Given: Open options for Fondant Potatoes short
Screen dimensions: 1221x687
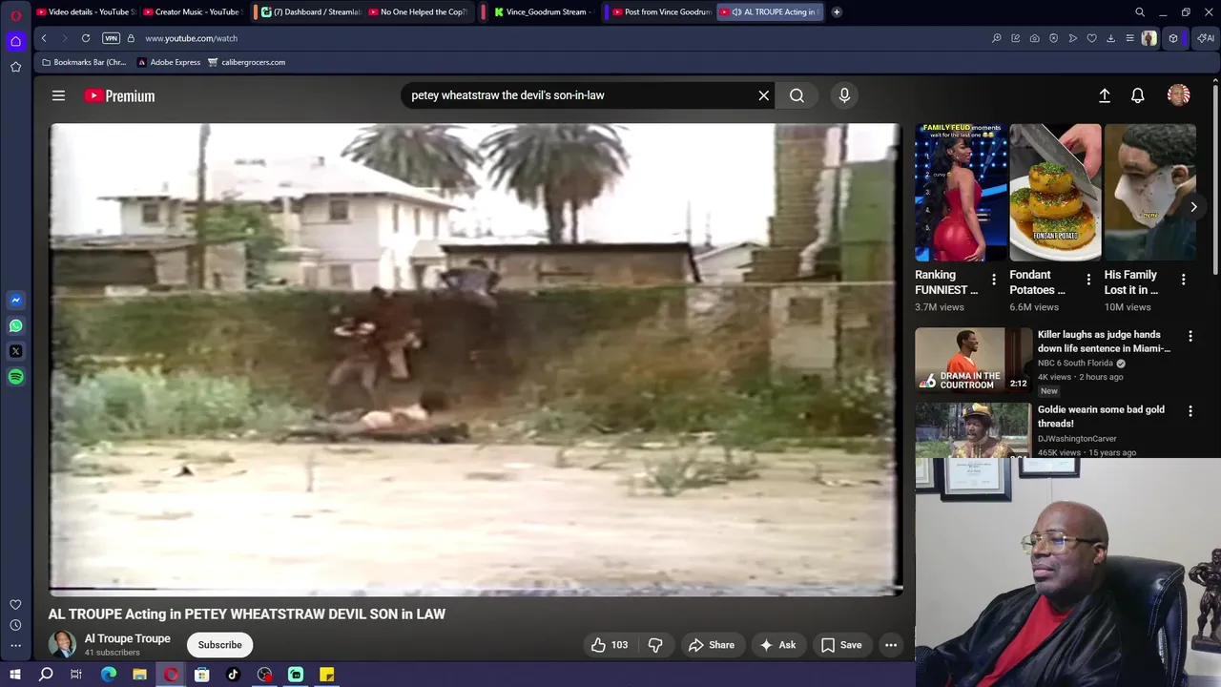Looking at the screenshot, I should 1088,280.
